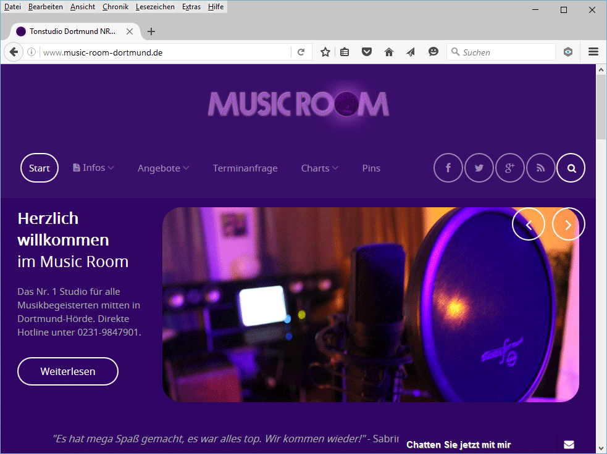Click the address bar URL field
Image resolution: width=607 pixels, height=454 pixels.
click(x=167, y=52)
